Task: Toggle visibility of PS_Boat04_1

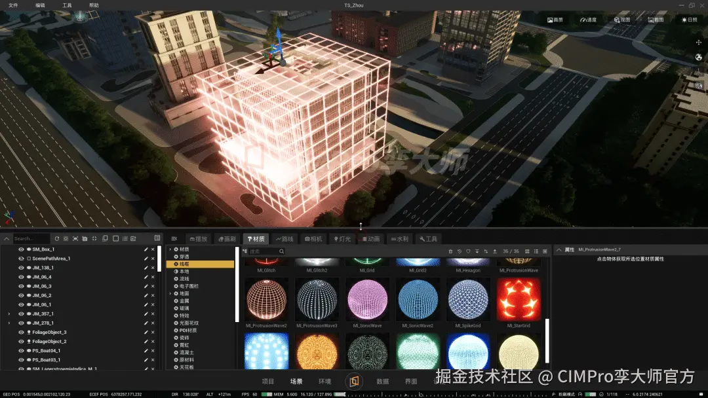Action: click(x=21, y=351)
